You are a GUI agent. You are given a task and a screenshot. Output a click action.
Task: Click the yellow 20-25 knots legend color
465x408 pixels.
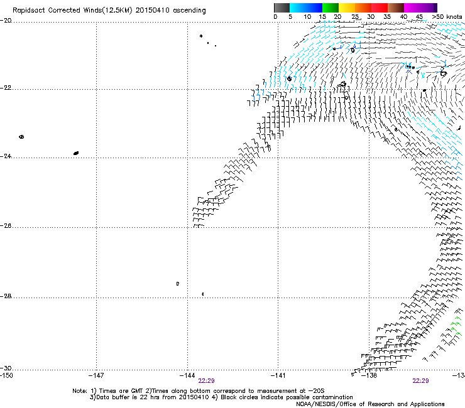(x=347, y=8)
